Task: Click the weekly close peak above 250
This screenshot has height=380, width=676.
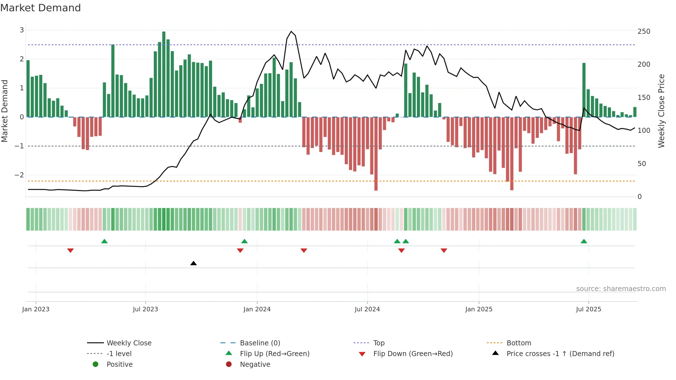Action: pos(291,31)
